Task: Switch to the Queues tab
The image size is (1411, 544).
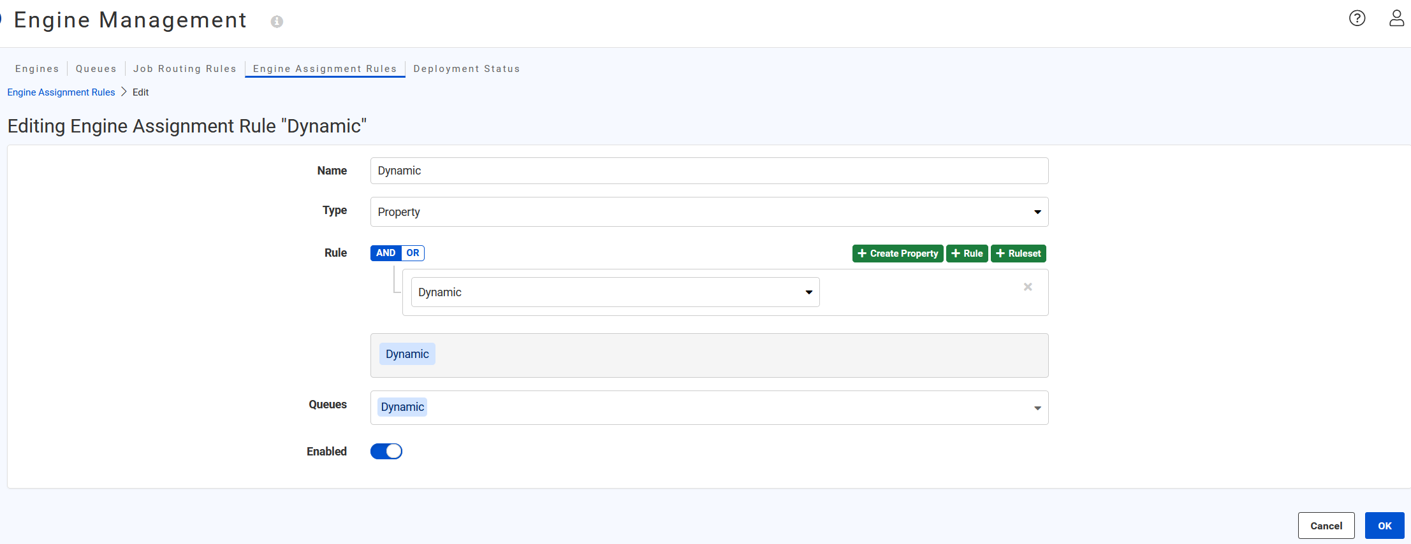Action: 96,69
